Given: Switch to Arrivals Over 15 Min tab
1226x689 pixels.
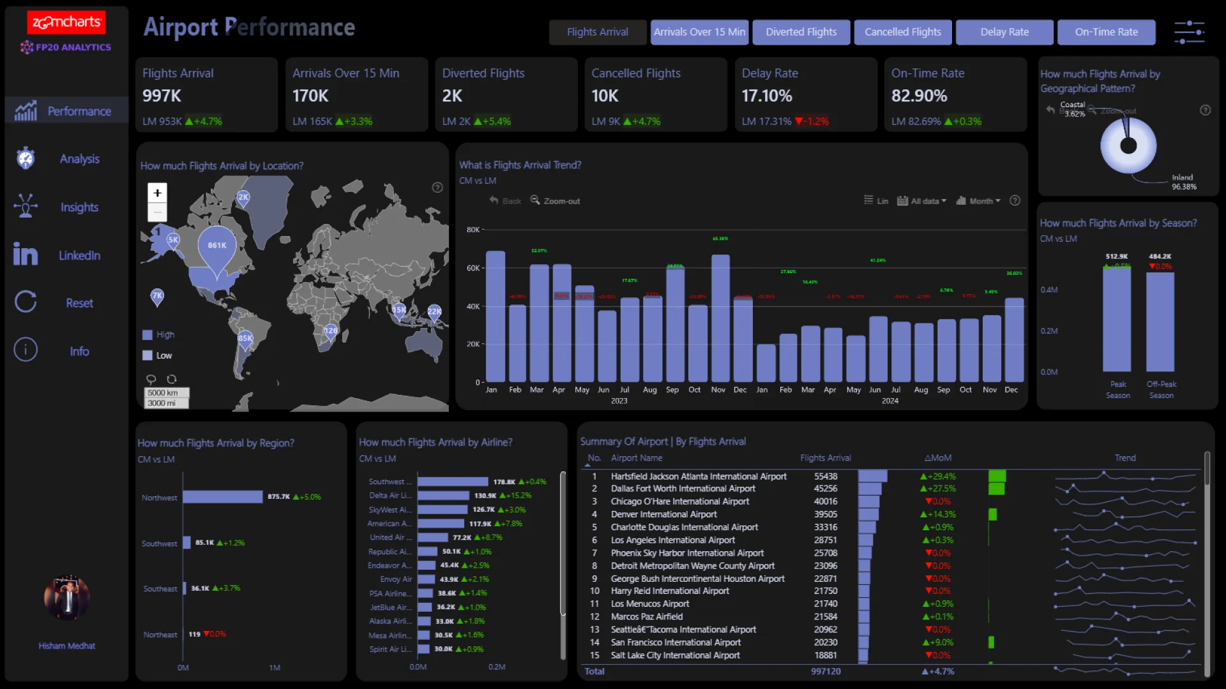Looking at the screenshot, I should click(699, 32).
